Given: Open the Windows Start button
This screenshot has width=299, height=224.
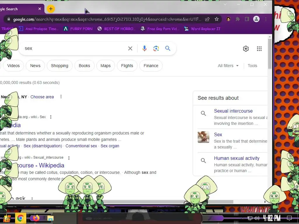Looking at the screenshot, I should click(x=7, y=218).
